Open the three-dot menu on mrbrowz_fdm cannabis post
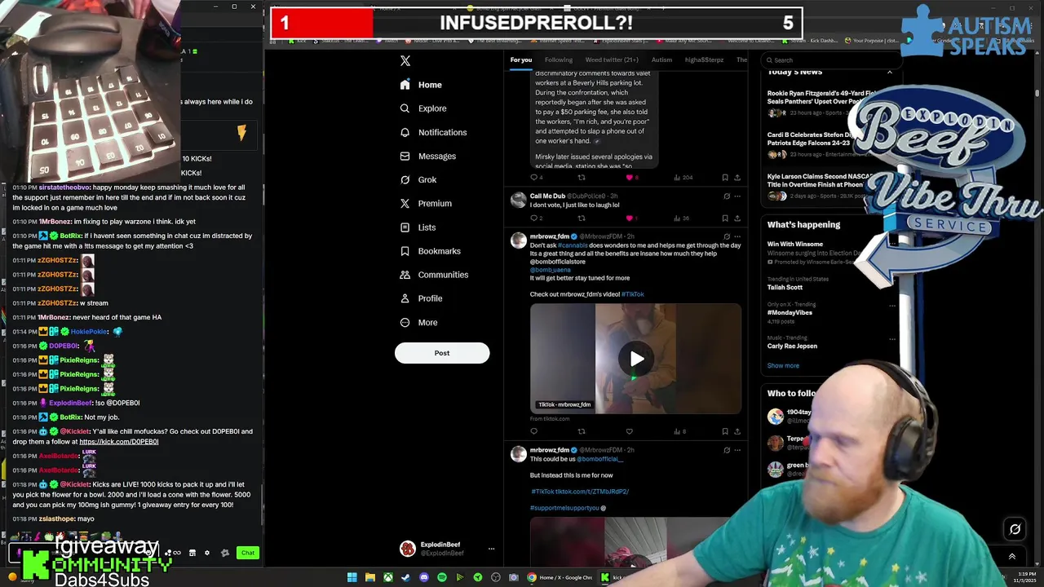Screen dimensions: 1044x587 pos(737,236)
